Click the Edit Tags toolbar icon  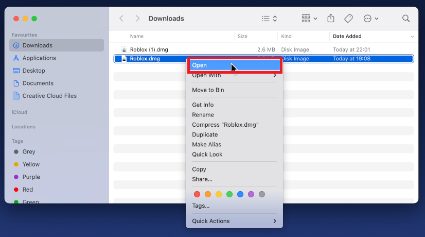348,19
